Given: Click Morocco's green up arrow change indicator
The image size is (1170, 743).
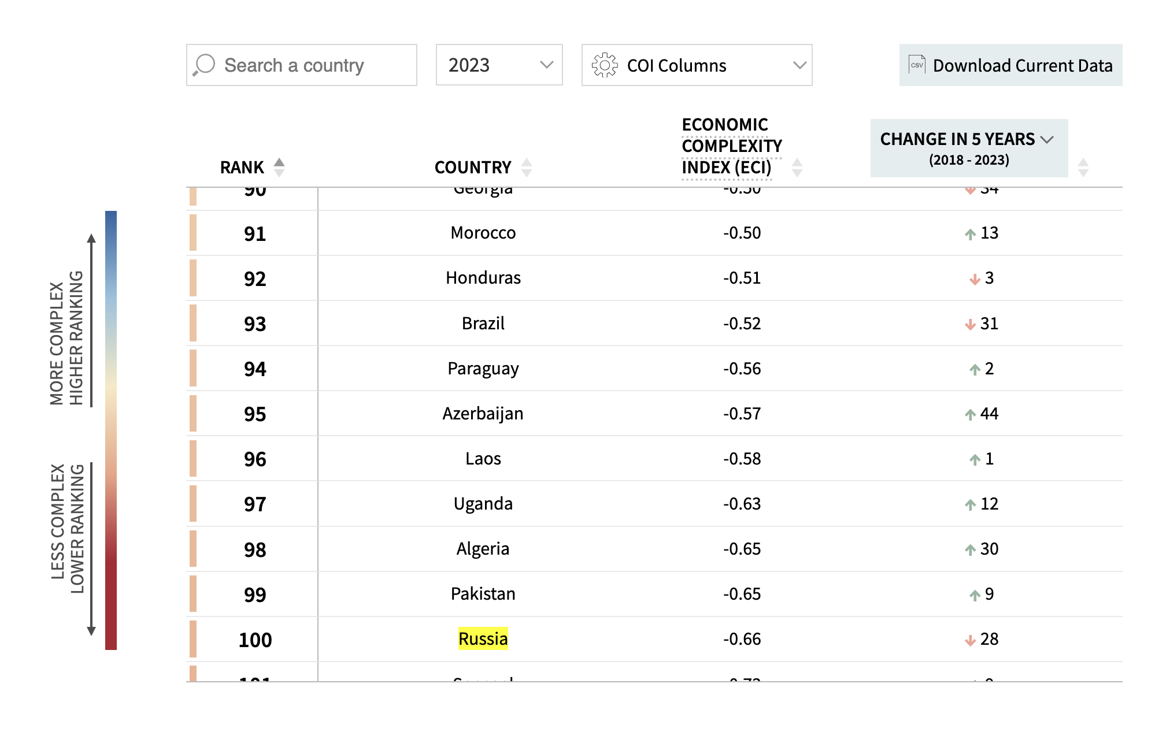Looking at the screenshot, I should pos(971,234).
